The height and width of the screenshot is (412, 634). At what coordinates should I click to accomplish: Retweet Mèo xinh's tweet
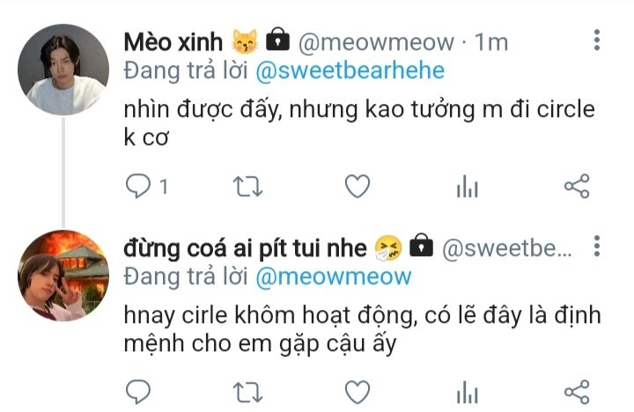247,186
